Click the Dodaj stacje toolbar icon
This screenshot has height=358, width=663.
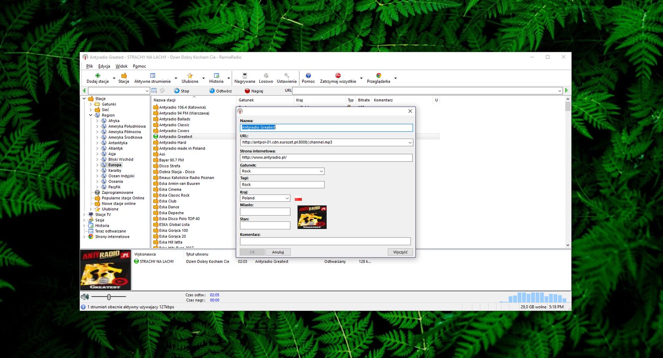tap(98, 76)
